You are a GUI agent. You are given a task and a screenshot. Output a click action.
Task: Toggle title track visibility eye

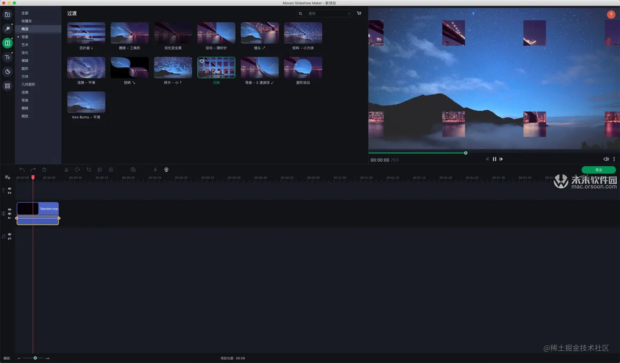click(9, 189)
